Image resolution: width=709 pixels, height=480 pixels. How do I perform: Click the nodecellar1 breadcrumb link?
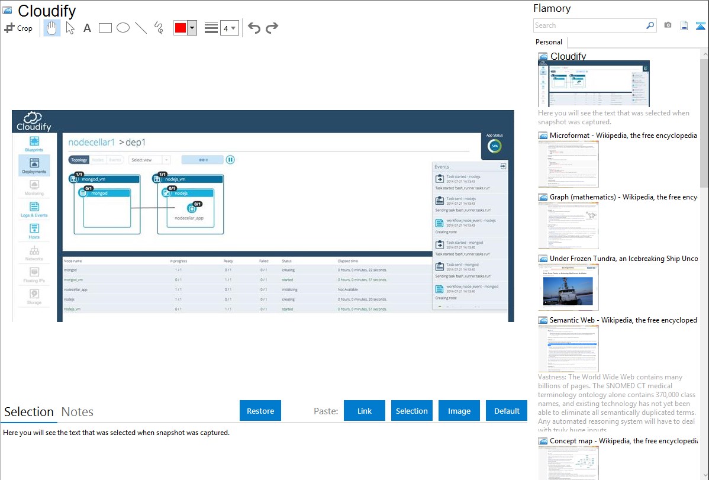coord(91,142)
